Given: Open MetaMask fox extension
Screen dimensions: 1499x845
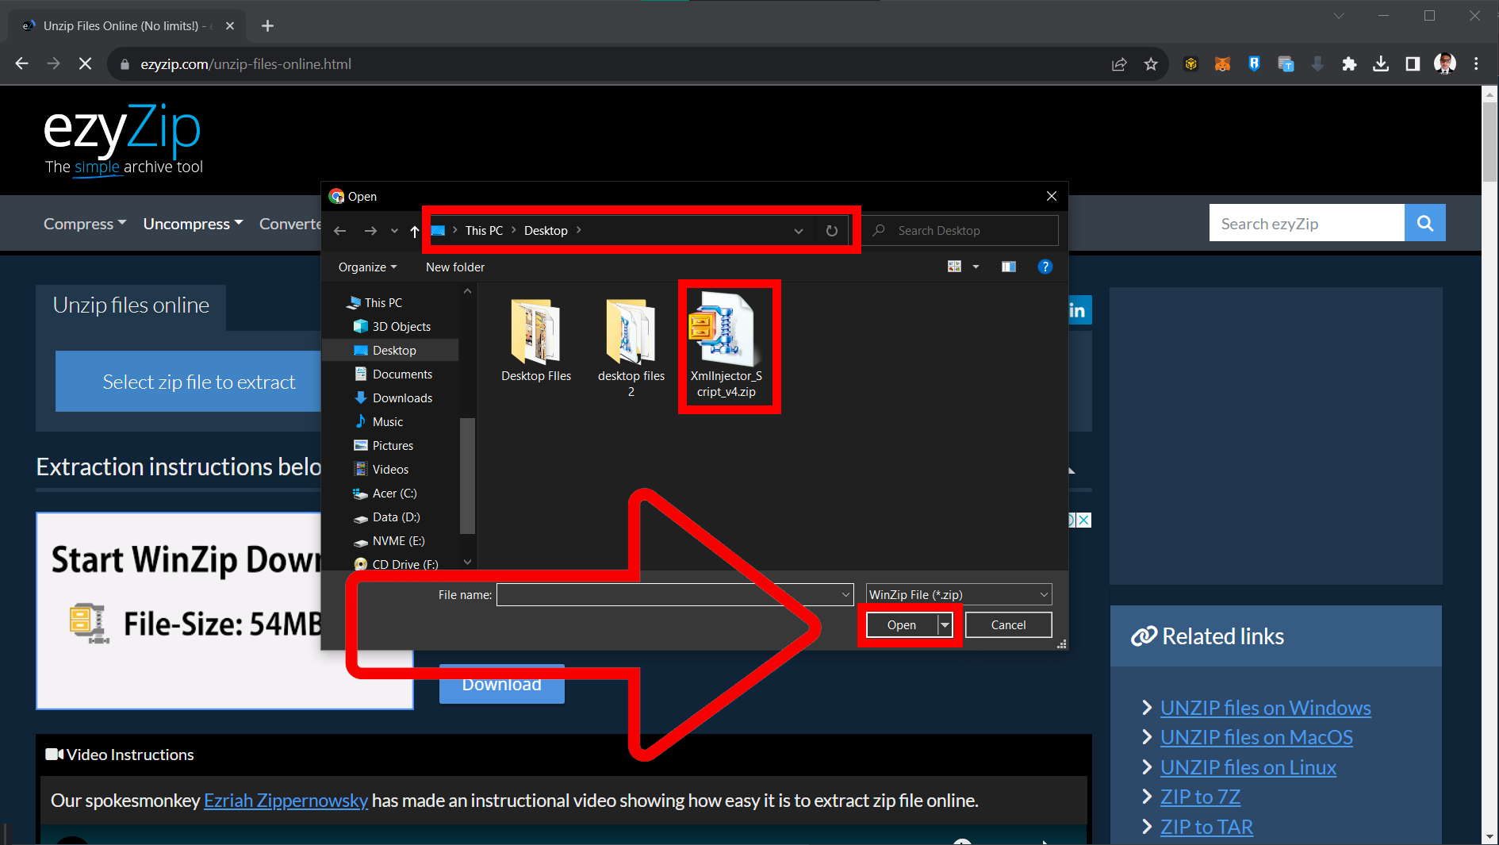Looking at the screenshot, I should coord(1222,64).
